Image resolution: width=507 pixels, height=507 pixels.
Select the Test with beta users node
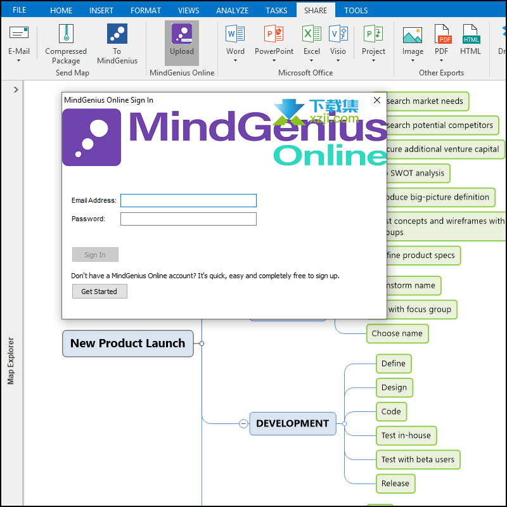point(418,459)
